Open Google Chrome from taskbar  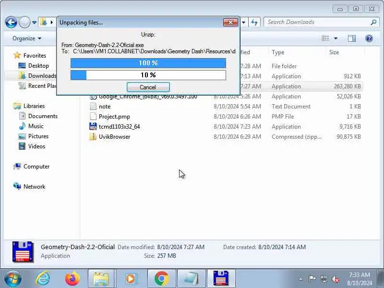(161, 279)
